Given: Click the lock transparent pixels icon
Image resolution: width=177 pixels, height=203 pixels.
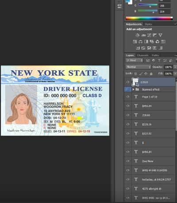Looking at the screenshot, I should pyautogui.click(x=135, y=73).
